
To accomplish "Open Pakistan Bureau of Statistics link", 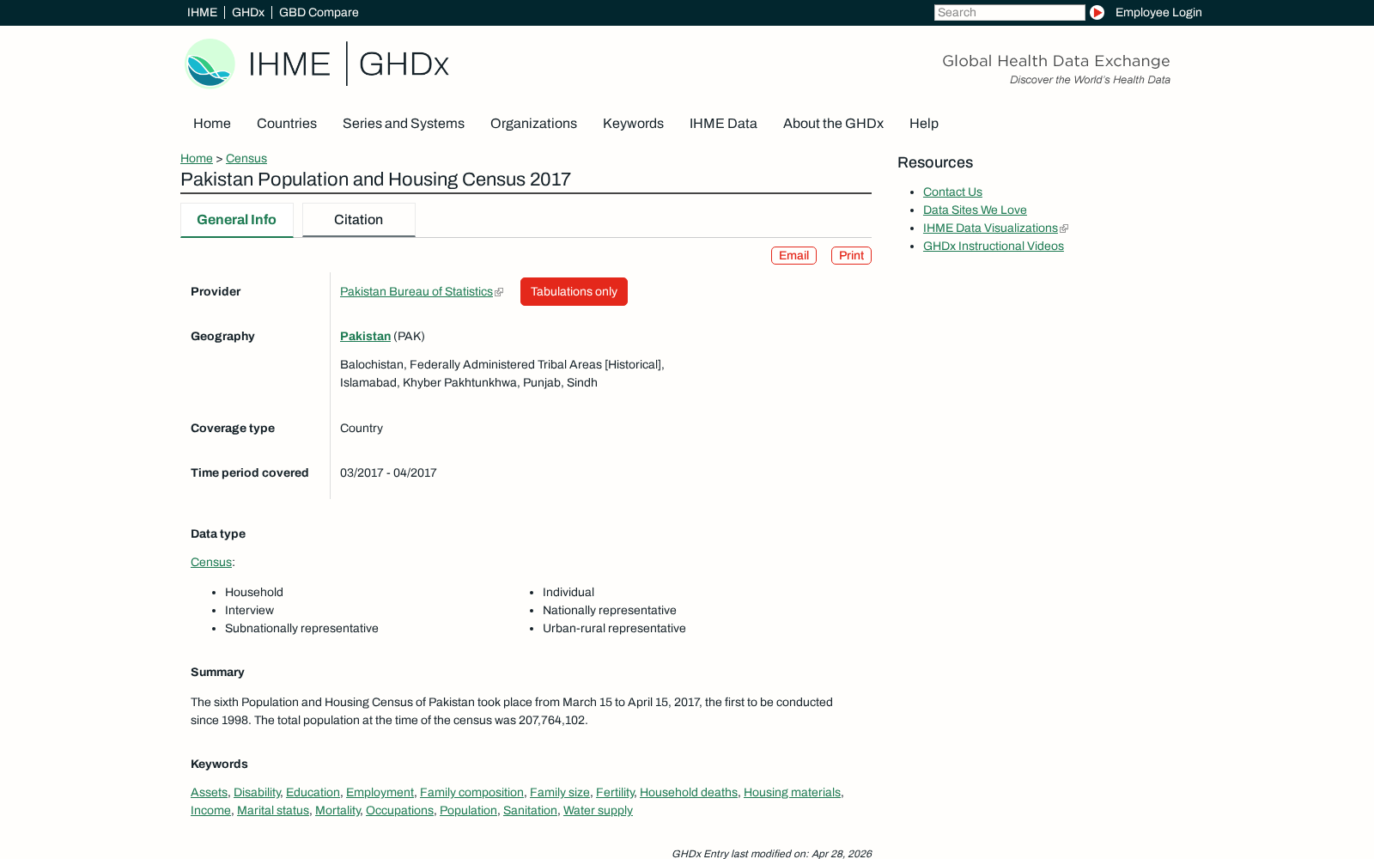I will pos(416,292).
